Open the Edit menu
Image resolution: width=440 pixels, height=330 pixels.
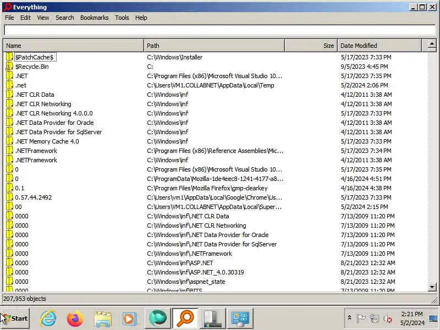[x=25, y=18]
